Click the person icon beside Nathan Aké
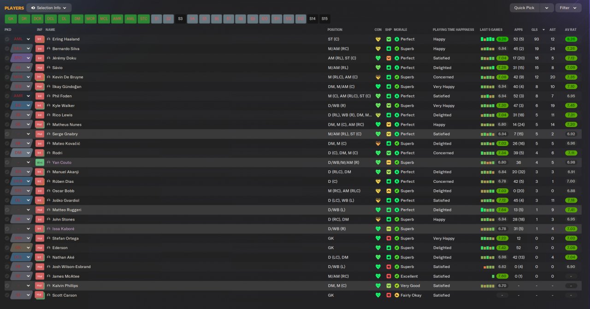The width and height of the screenshot is (590, 309). pyautogui.click(x=48, y=257)
